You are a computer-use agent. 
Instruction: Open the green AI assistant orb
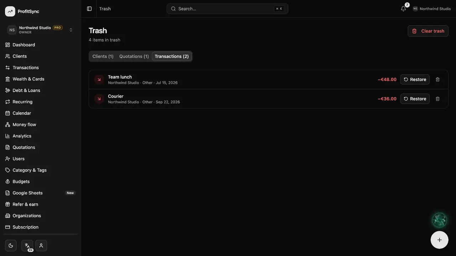coord(439,220)
